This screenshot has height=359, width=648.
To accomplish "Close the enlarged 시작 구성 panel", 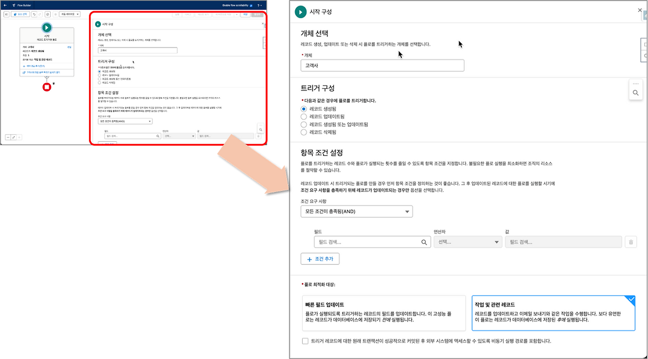I will pyautogui.click(x=640, y=10).
